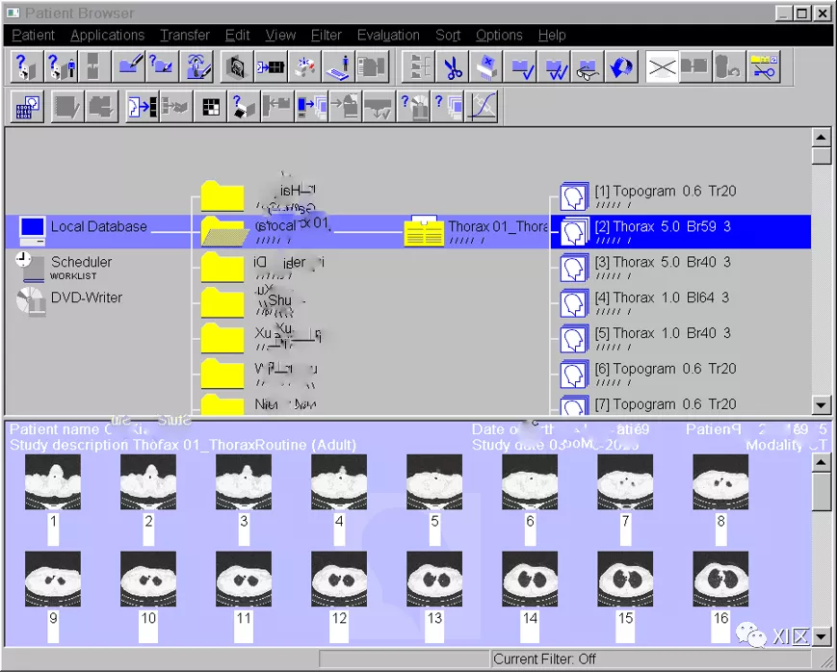The height and width of the screenshot is (672, 837).
Task: Toggle the crossed-out filter button
Action: tap(662, 66)
